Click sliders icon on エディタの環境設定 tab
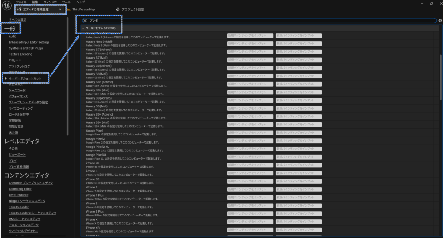The width and height of the screenshot is (443, 238). 19,9
